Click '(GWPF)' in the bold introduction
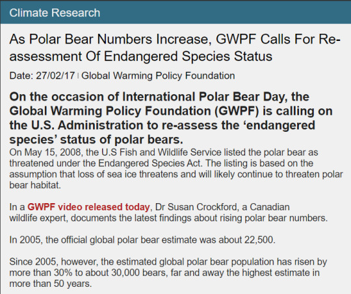Image resolution: width=351 pixels, height=294 pixels. tap(237, 111)
